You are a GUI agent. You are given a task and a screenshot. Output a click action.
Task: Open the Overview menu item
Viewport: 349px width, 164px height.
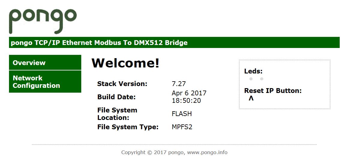click(x=45, y=63)
